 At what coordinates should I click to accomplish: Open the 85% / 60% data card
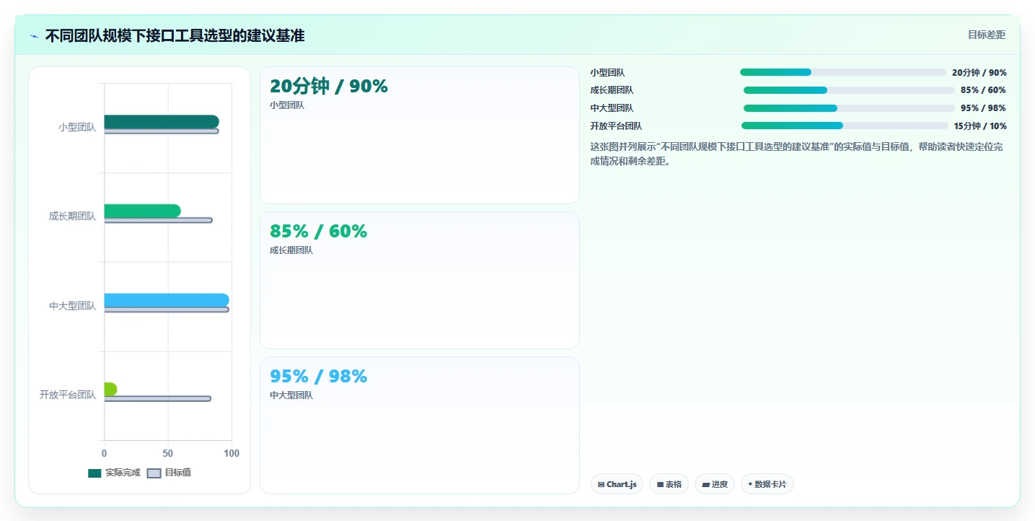click(x=420, y=281)
